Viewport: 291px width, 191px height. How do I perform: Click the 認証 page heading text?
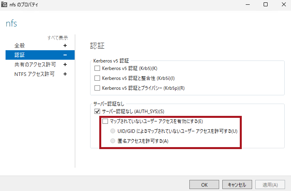pyautogui.click(x=97, y=46)
